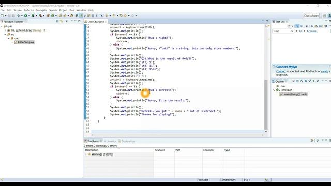Click the Debug bug icon
Screen dimensions: 331x186
pyautogui.click(x=19, y=16)
